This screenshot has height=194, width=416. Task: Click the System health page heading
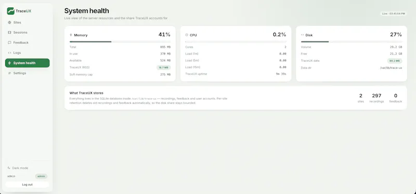tap(86, 11)
